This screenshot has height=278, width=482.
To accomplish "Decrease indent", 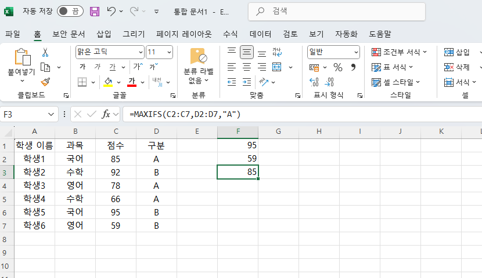I will click(232, 82).
